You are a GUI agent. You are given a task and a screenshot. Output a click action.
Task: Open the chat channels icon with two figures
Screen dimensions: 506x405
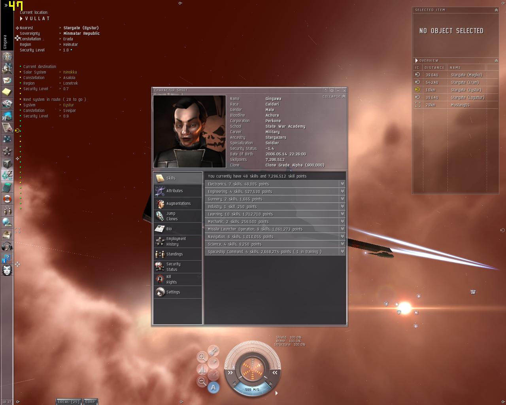pyautogui.click(x=7, y=211)
